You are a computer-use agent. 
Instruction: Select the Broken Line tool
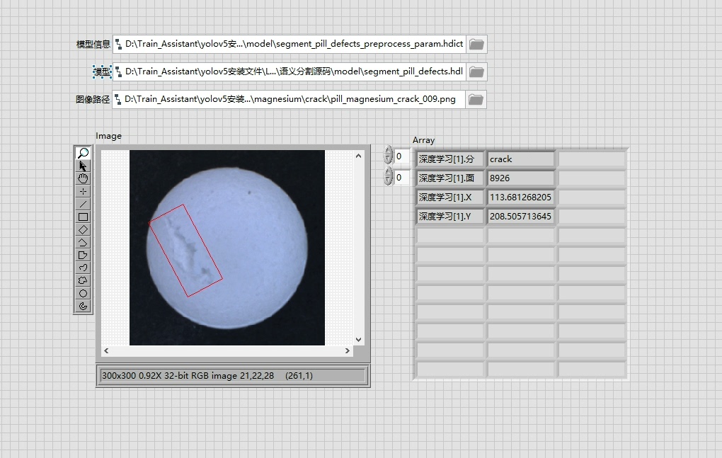83,242
